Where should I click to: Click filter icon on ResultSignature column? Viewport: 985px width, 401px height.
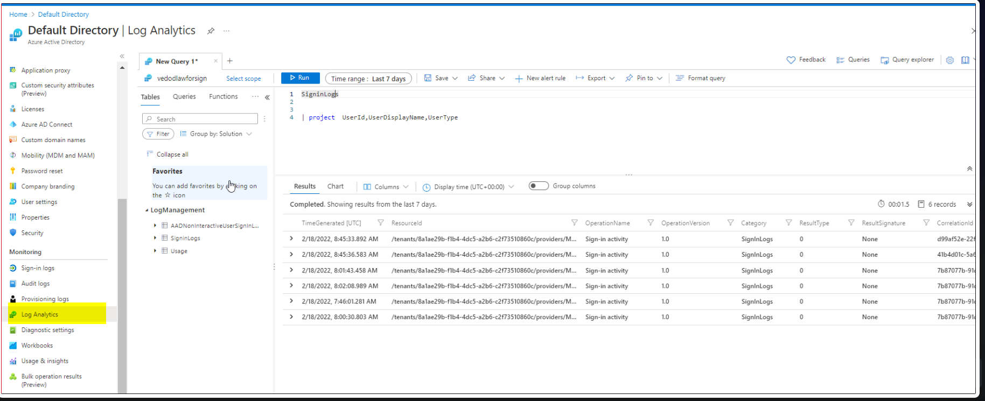pos(926,223)
